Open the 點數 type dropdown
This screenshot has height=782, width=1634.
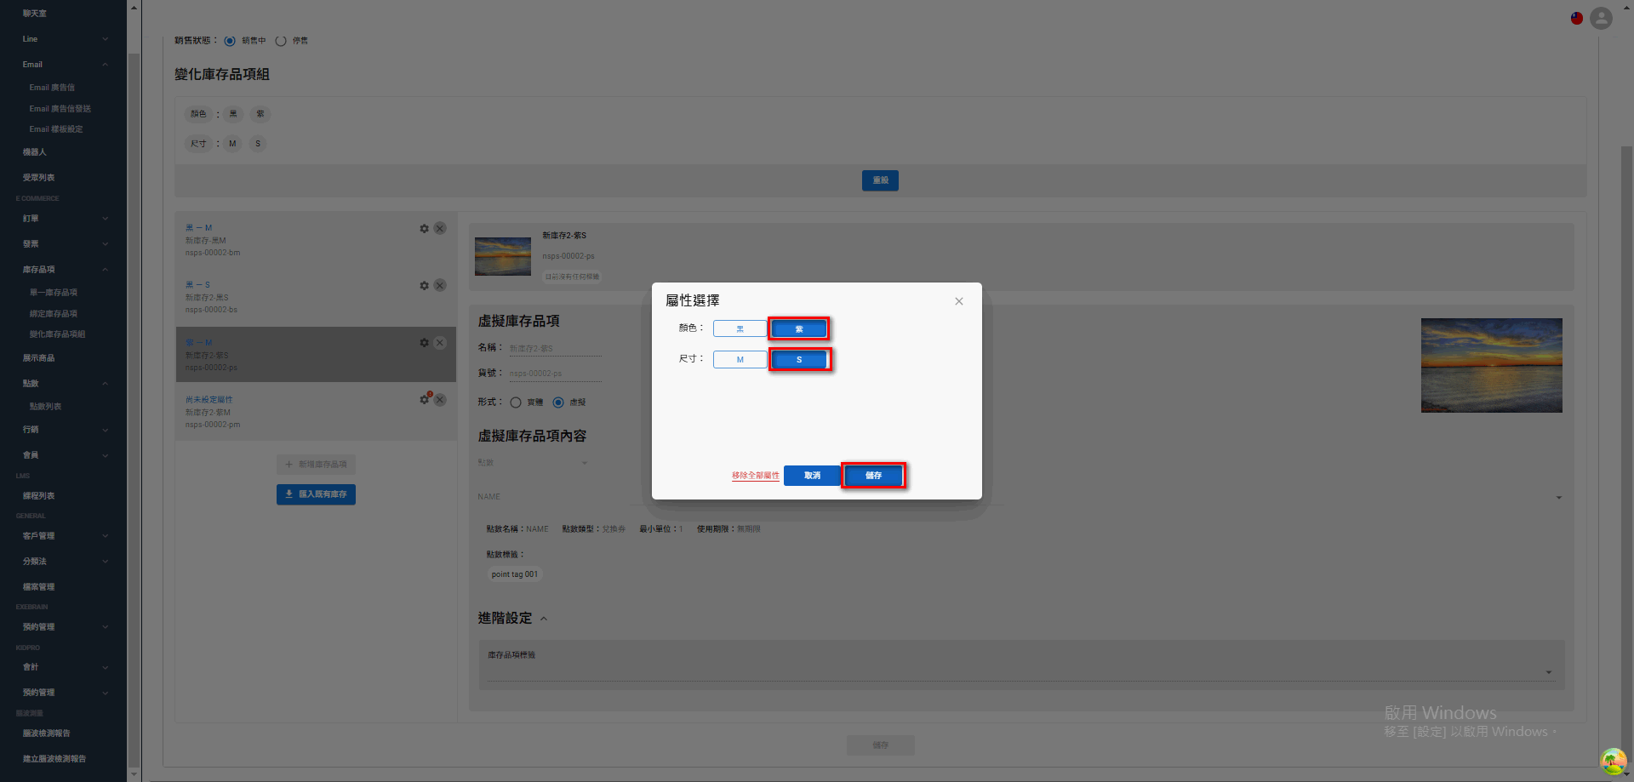[x=533, y=463]
